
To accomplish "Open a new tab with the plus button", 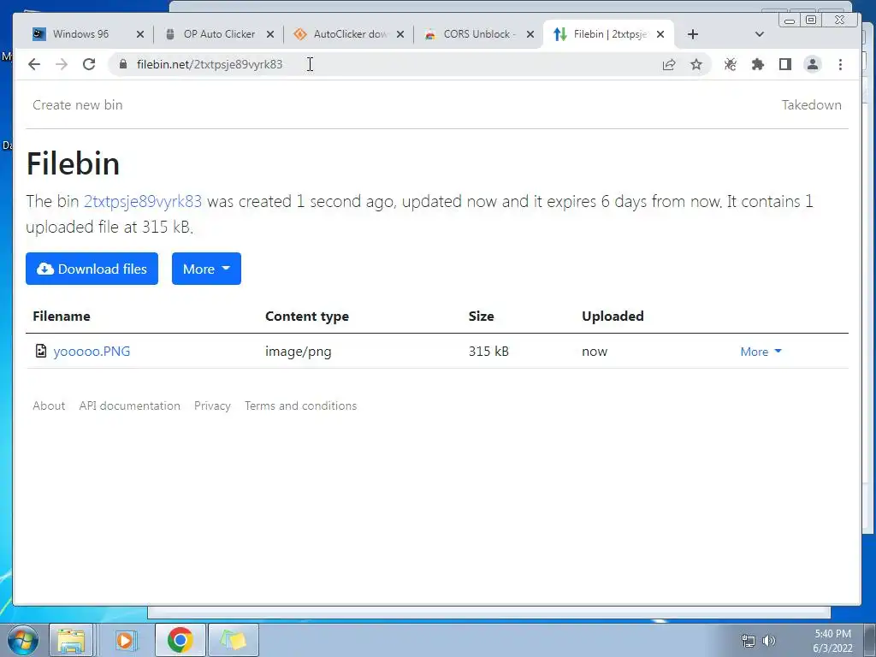I will point(693,34).
